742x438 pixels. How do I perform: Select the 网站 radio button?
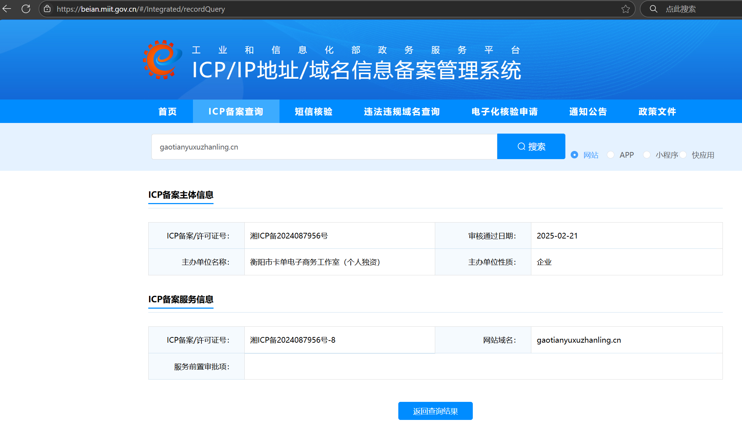[x=574, y=155]
